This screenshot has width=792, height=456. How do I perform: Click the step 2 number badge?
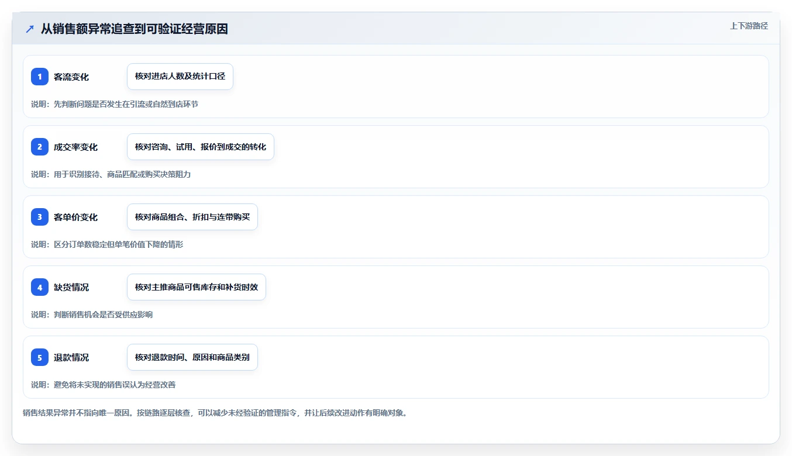40,147
